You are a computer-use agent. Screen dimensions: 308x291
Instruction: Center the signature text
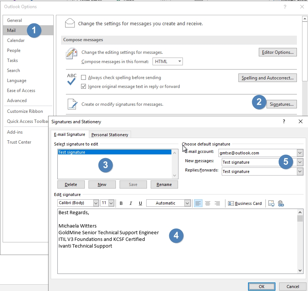[x=208, y=203]
